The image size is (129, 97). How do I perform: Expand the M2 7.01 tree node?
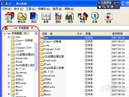point(9,69)
